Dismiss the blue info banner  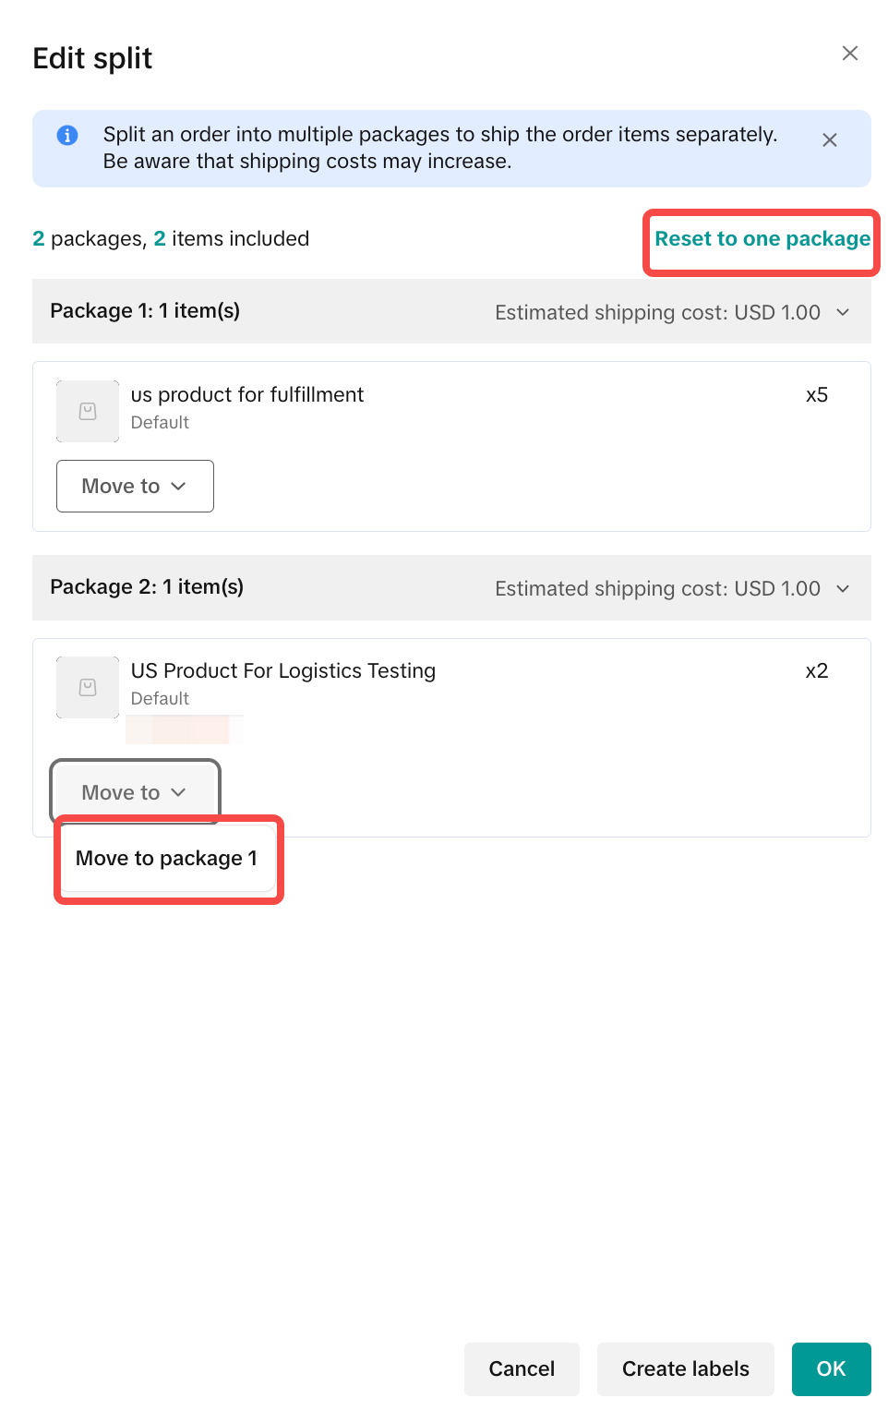[829, 140]
